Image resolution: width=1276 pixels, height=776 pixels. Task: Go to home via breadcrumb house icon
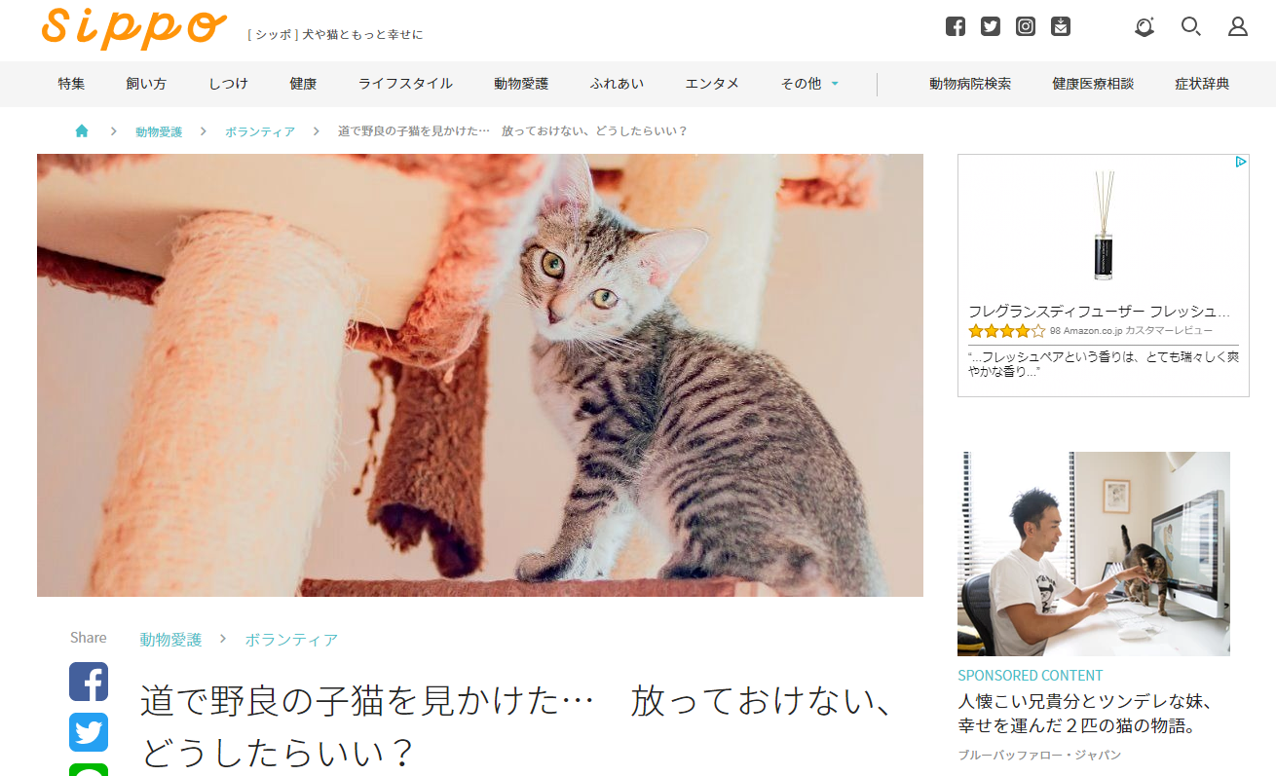point(82,130)
